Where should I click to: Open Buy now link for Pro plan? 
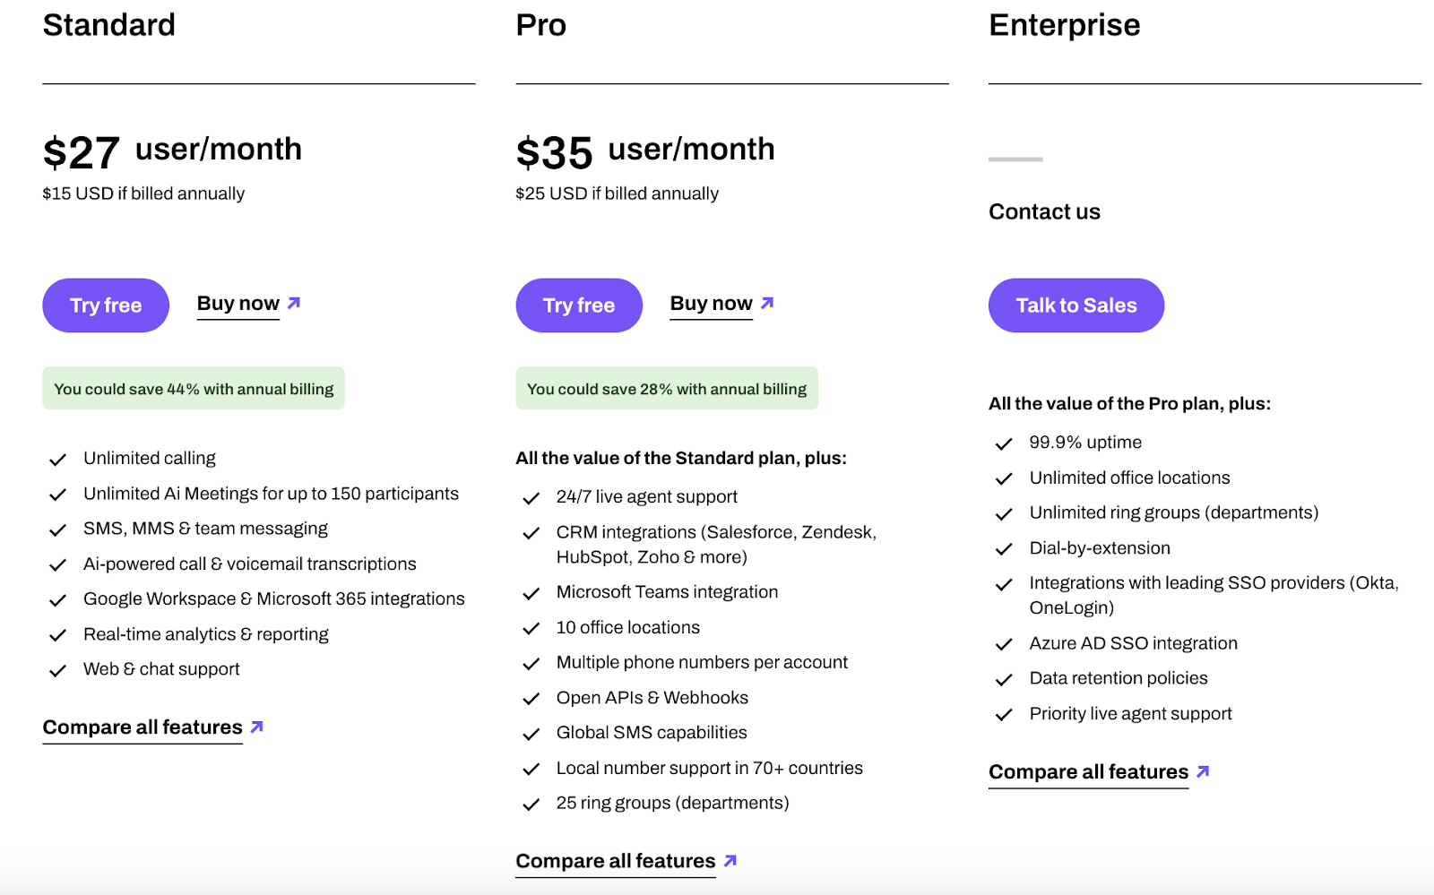pos(712,304)
